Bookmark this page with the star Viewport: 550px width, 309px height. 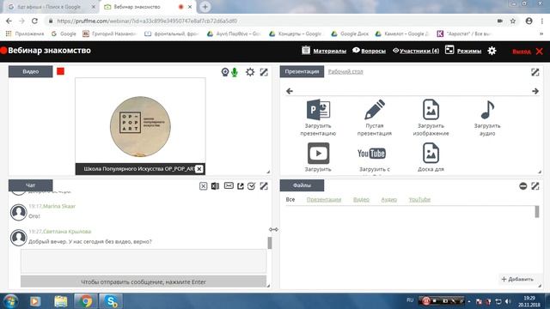pos(513,21)
